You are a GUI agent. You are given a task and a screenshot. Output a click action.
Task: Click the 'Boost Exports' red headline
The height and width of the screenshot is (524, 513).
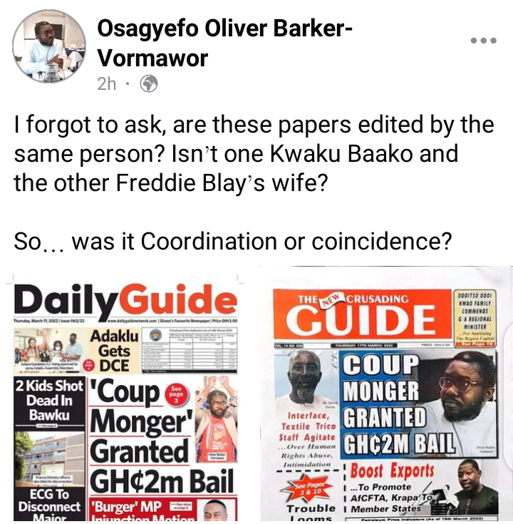point(392,471)
